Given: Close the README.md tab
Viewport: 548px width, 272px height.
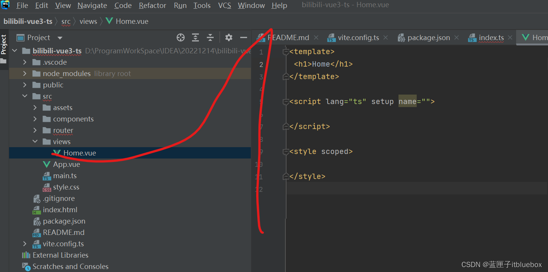Looking at the screenshot, I should click(317, 37).
